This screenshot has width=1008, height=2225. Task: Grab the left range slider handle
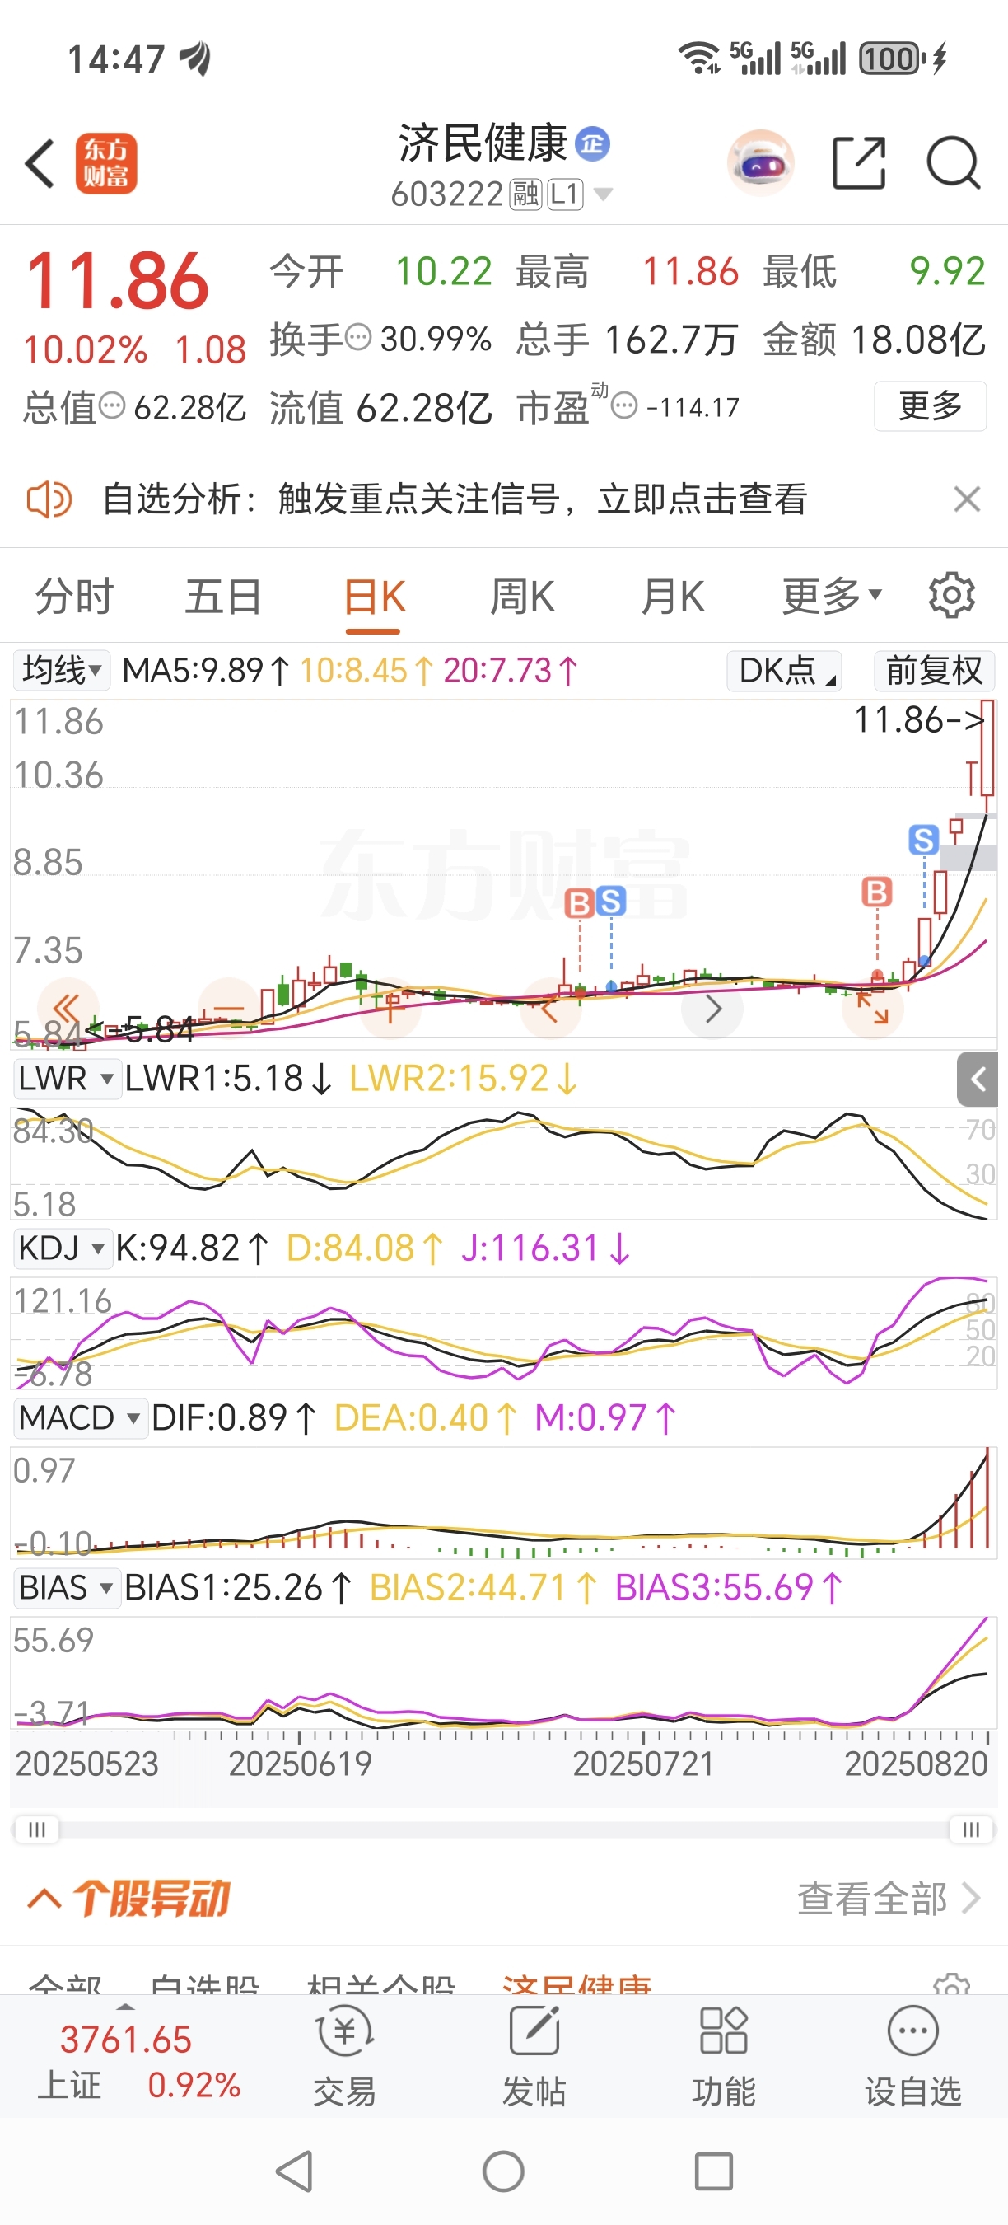37,1829
